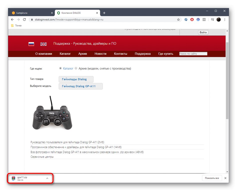Open the Архив menu item

pyautogui.click(x=83, y=54)
